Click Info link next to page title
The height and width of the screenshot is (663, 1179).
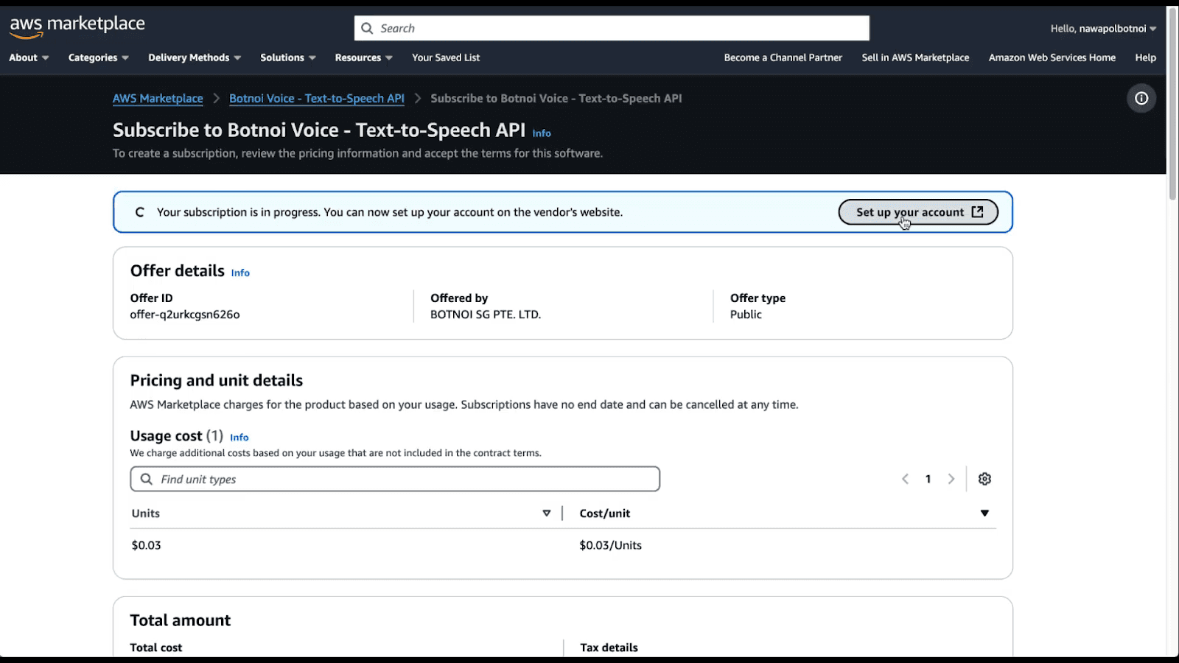(542, 133)
